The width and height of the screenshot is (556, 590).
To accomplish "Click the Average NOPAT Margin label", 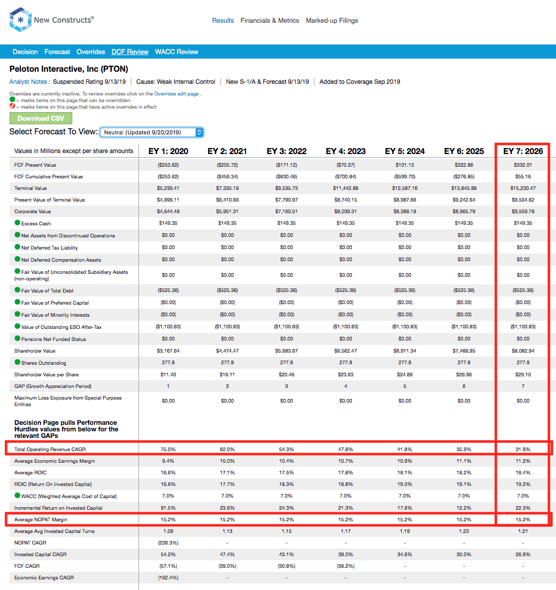I will (40, 520).
